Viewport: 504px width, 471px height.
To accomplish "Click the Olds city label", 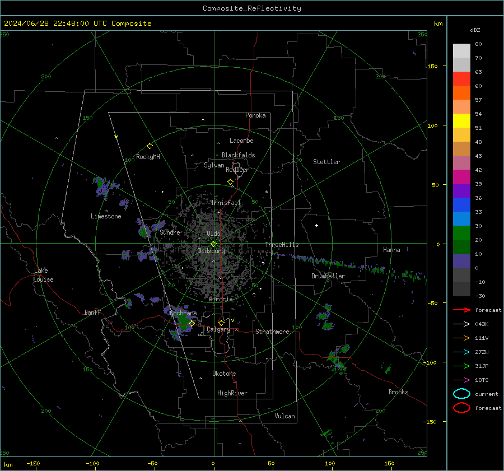I will point(213,234).
